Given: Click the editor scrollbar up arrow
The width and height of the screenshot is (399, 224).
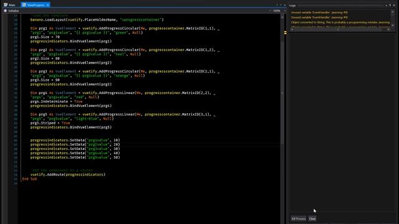Looking at the screenshot, I should 282,17.
